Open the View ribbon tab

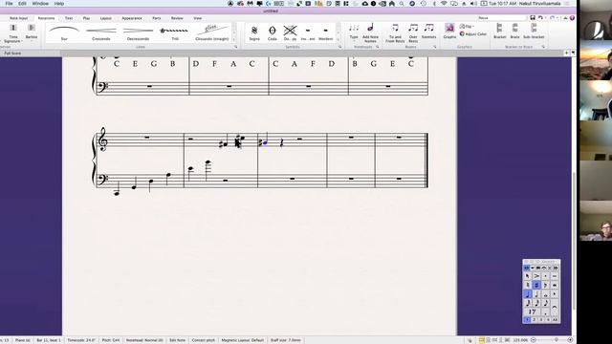(198, 18)
